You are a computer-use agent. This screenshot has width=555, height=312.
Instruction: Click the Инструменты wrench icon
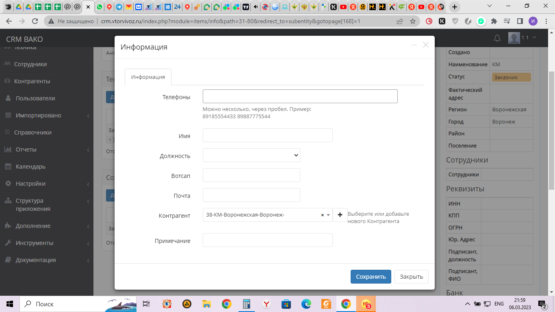click(8, 243)
